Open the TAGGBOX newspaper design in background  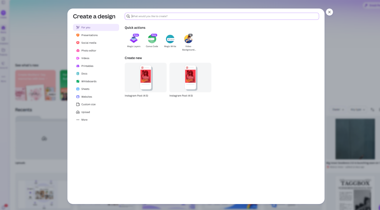click(355, 194)
